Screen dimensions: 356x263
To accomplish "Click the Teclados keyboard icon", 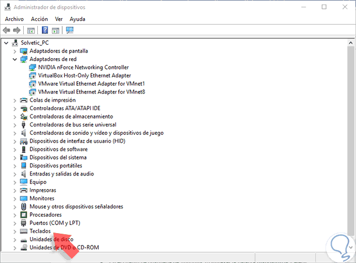I will click(x=24, y=231).
